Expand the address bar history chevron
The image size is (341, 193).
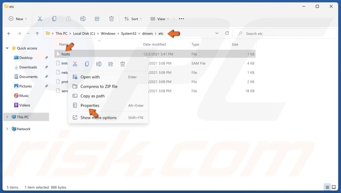click(x=217, y=34)
